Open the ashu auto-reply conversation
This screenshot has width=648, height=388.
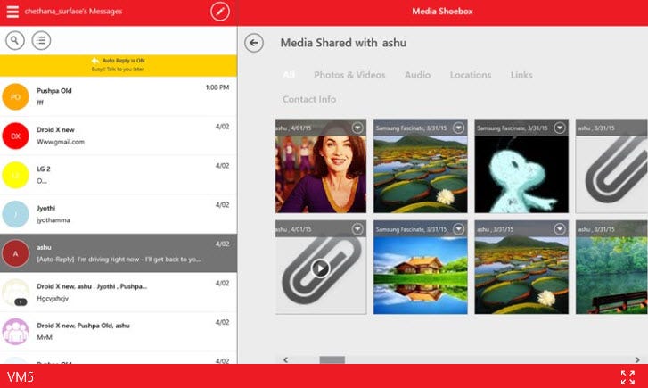pyautogui.click(x=119, y=253)
